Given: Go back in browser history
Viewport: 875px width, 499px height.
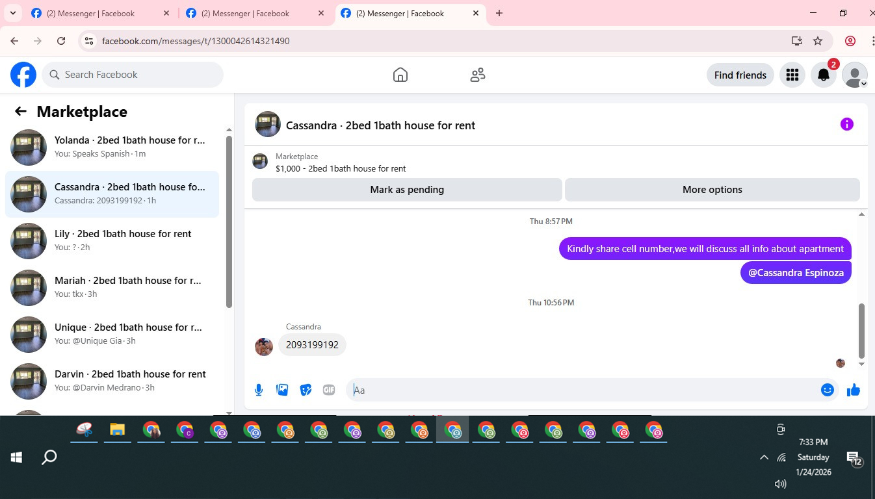Looking at the screenshot, I should (14, 41).
